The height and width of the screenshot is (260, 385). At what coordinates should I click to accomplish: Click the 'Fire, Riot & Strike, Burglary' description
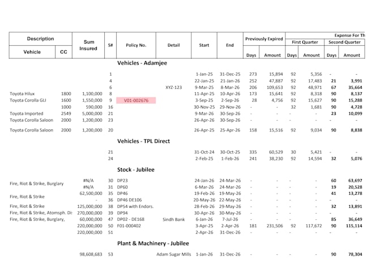[x=37, y=184]
